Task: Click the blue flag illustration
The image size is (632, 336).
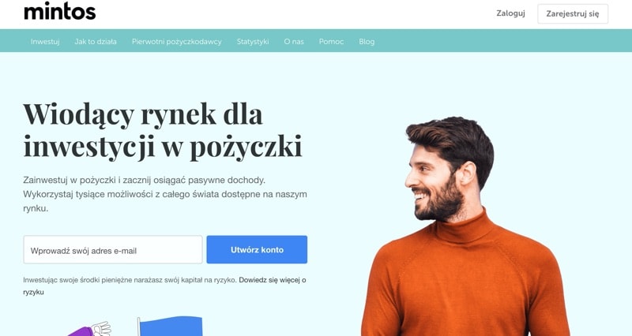Action: point(169,327)
